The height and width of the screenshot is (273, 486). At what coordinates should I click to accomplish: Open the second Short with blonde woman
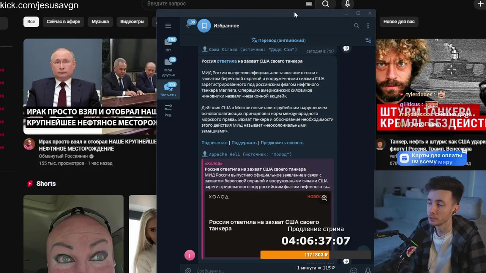pyautogui.click(x=142, y=234)
